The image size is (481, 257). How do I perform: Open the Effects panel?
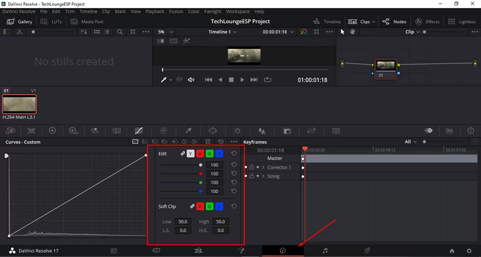pyautogui.click(x=427, y=22)
